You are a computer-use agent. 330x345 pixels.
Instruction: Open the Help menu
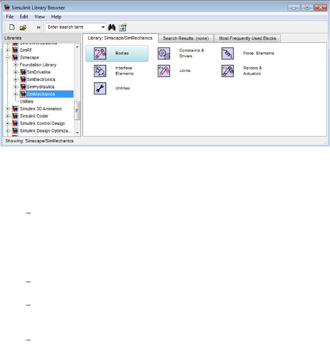pyautogui.click(x=56, y=17)
